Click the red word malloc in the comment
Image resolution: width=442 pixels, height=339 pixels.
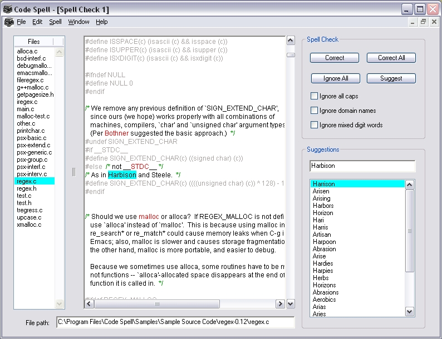pos(149,217)
